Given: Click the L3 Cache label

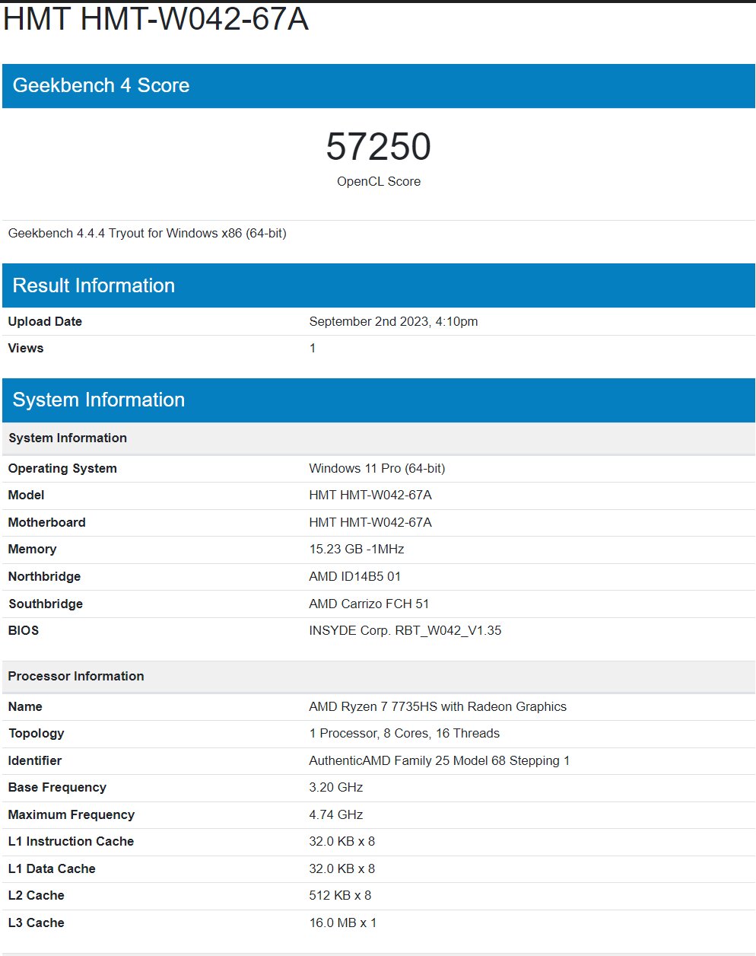Looking at the screenshot, I should click(x=37, y=923).
